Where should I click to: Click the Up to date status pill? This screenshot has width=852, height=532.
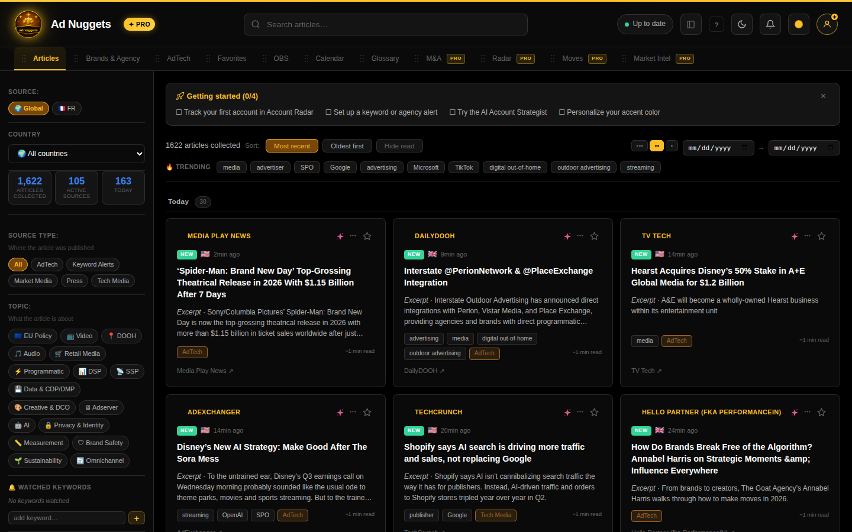pyautogui.click(x=645, y=24)
